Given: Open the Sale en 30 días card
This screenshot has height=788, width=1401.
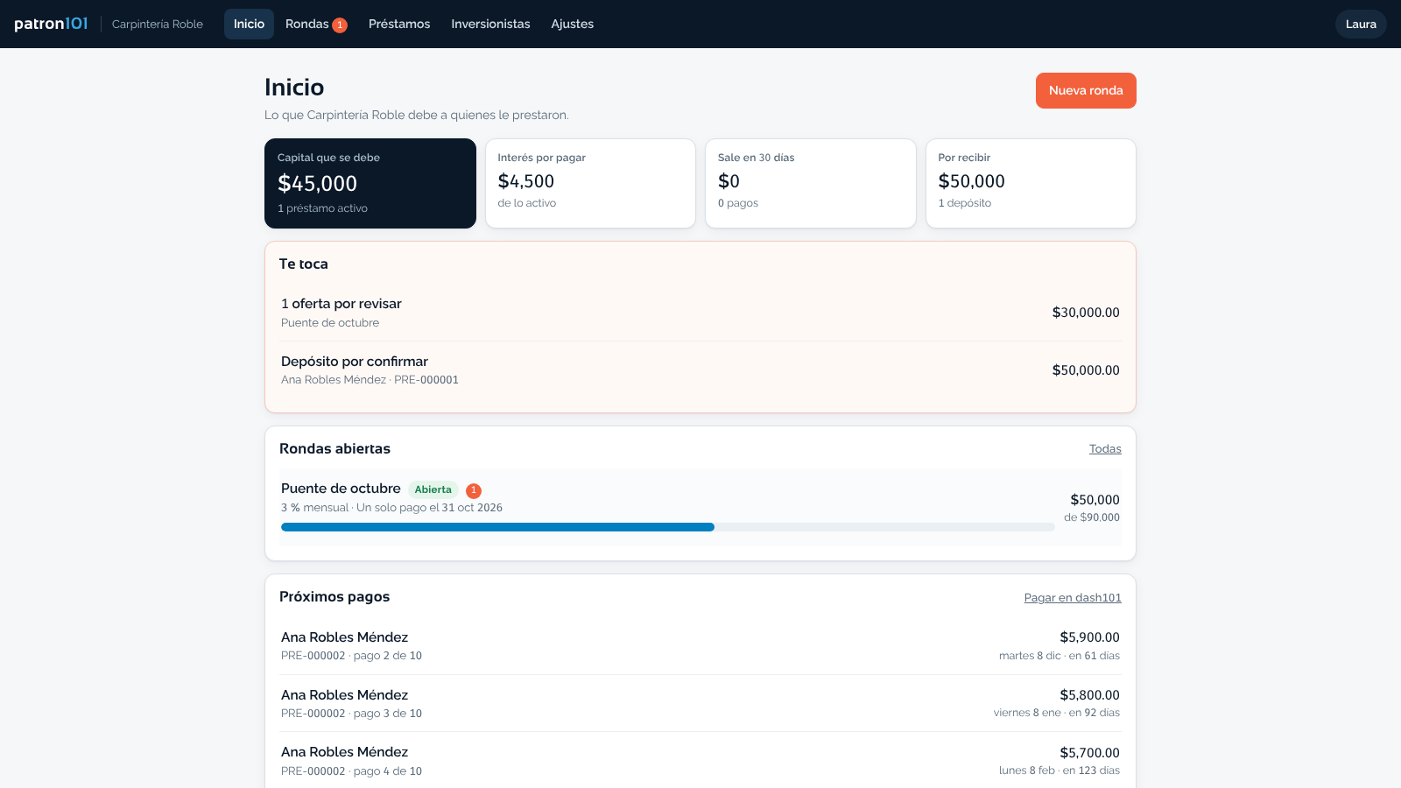Looking at the screenshot, I should pyautogui.click(x=811, y=183).
